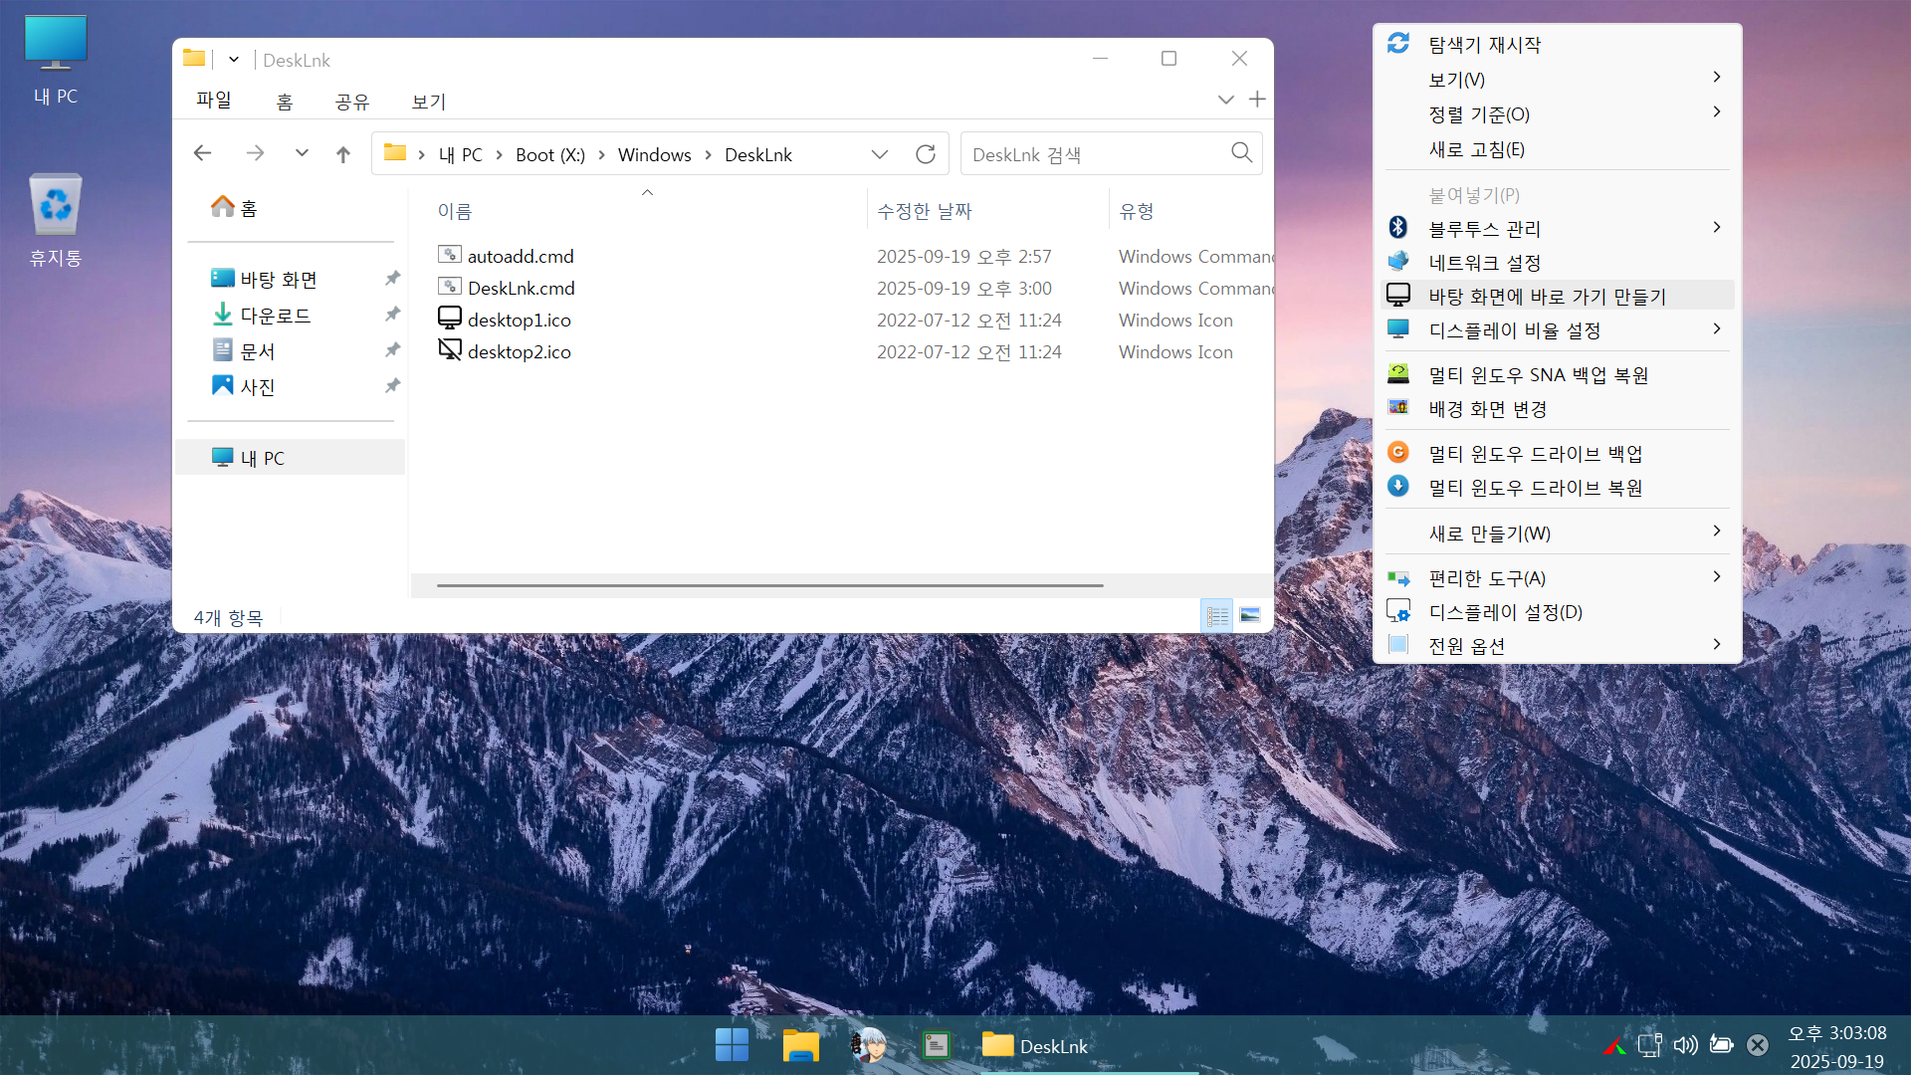1911x1075 pixels.
Task: Click the horizontal scrollbar in file list
Action: tap(769, 585)
